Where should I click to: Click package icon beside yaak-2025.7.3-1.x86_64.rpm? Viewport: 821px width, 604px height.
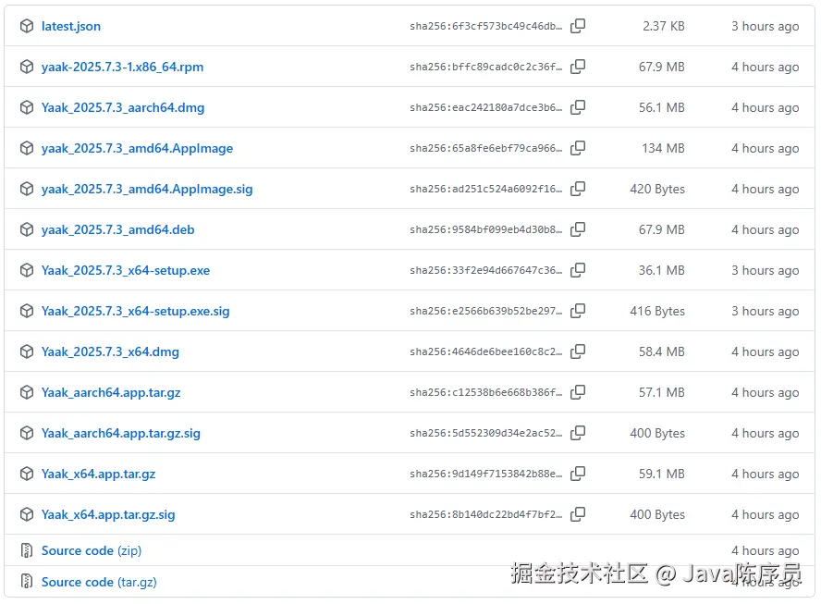tap(27, 67)
